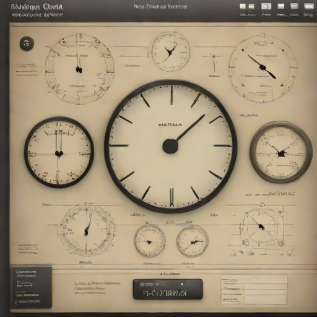Click the center hub of the large main clock

click(170, 146)
